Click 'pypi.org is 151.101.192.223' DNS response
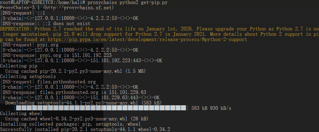This screenshot has width=319, height=132. [x=76, y=55]
